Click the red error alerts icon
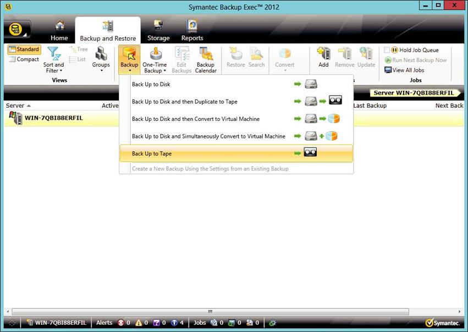Viewport: 468px width, 332px height. coord(121,323)
